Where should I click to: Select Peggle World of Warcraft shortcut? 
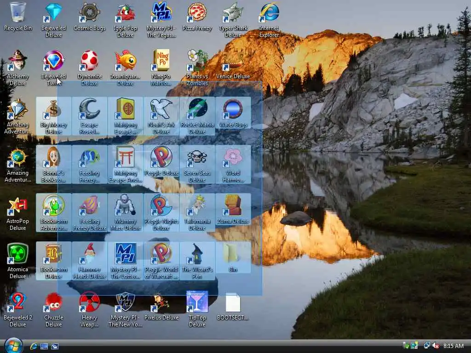pyautogui.click(x=161, y=261)
